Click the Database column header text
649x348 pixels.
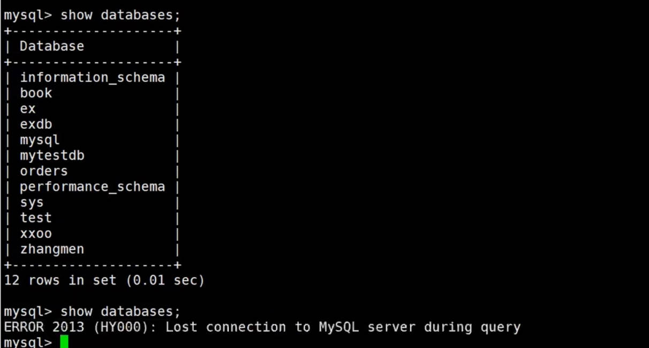(x=52, y=46)
